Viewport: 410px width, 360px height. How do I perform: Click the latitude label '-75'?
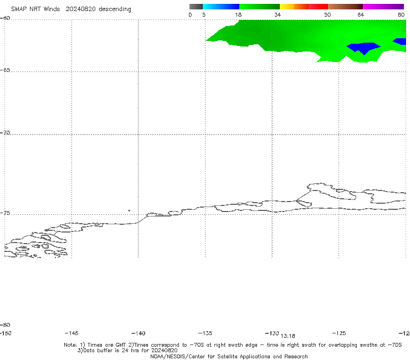coord(5,213)
